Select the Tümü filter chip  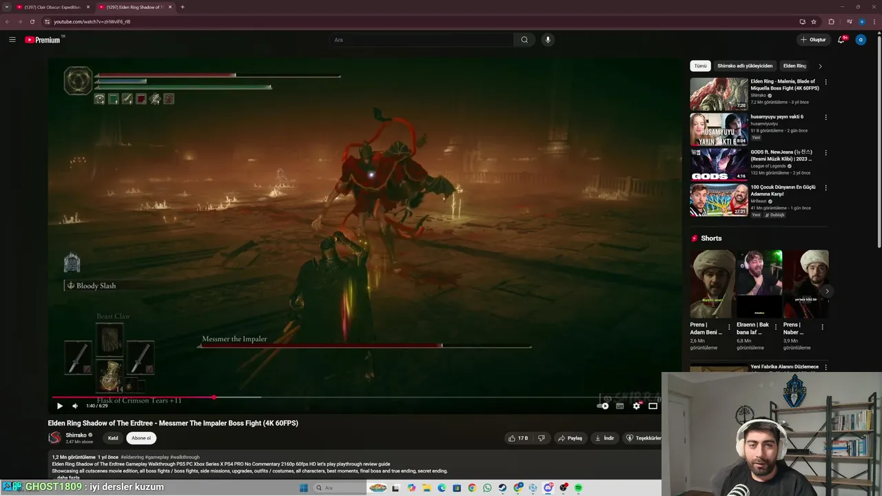point(700,66)
